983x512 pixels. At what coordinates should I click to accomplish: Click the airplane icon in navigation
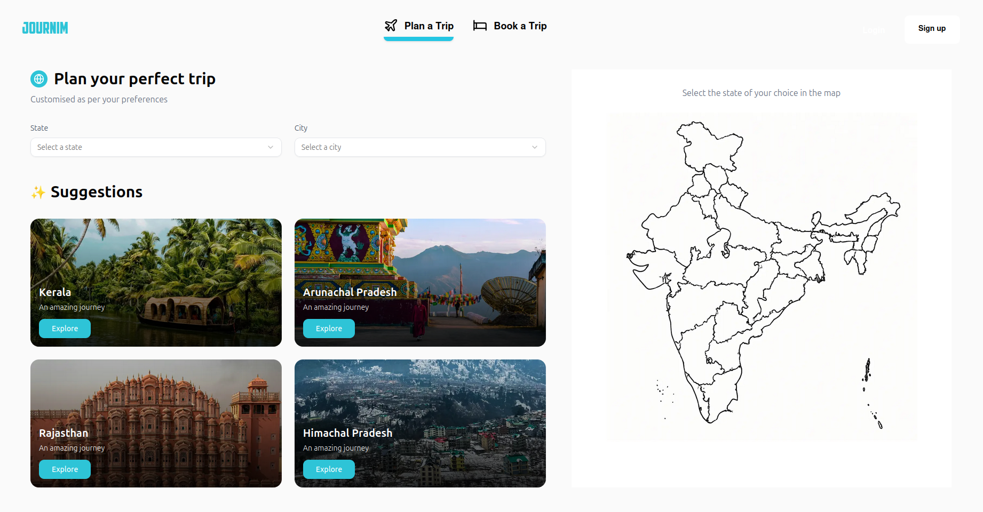pos(391,26)
